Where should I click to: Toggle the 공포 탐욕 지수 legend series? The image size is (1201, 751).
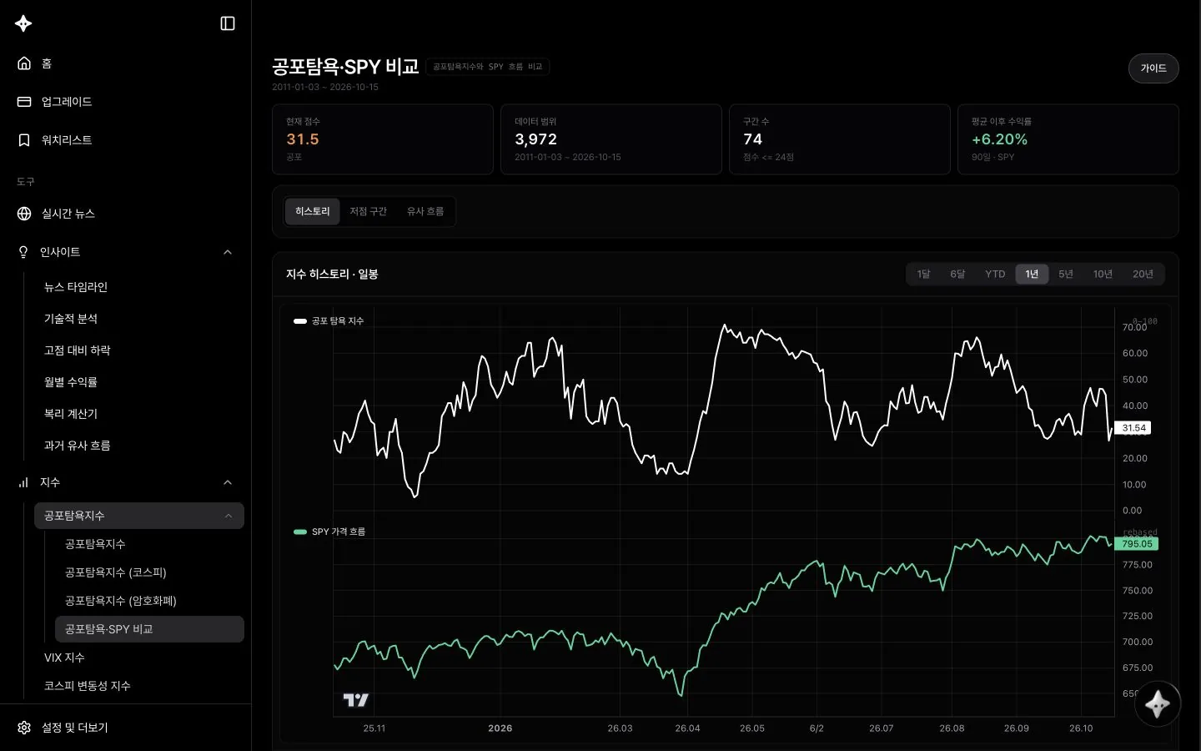pos(329,320)
